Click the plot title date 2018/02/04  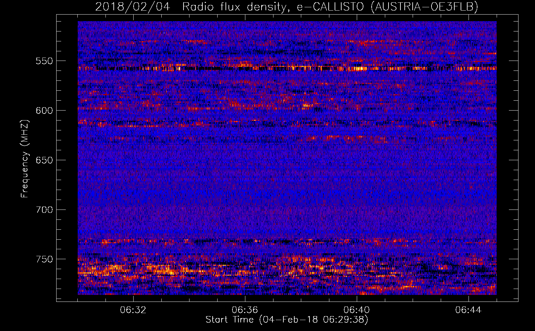pos(133,7)
